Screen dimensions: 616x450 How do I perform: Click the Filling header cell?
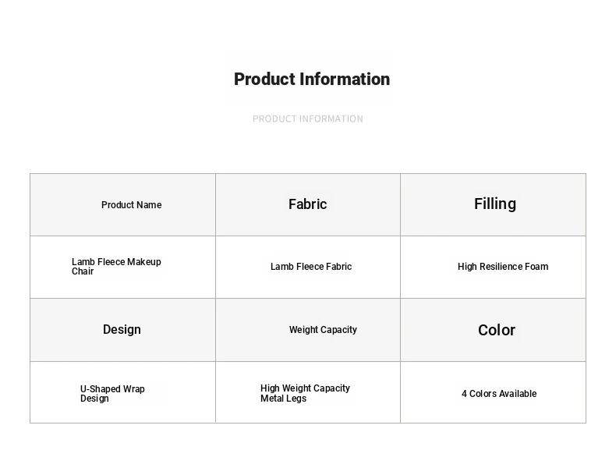(x=493, y=205)
